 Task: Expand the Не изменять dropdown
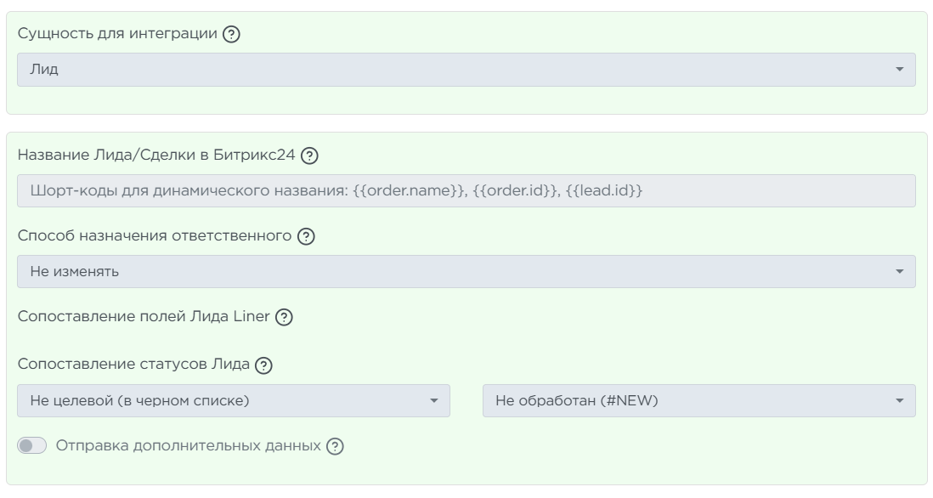[x=459, y=272]
